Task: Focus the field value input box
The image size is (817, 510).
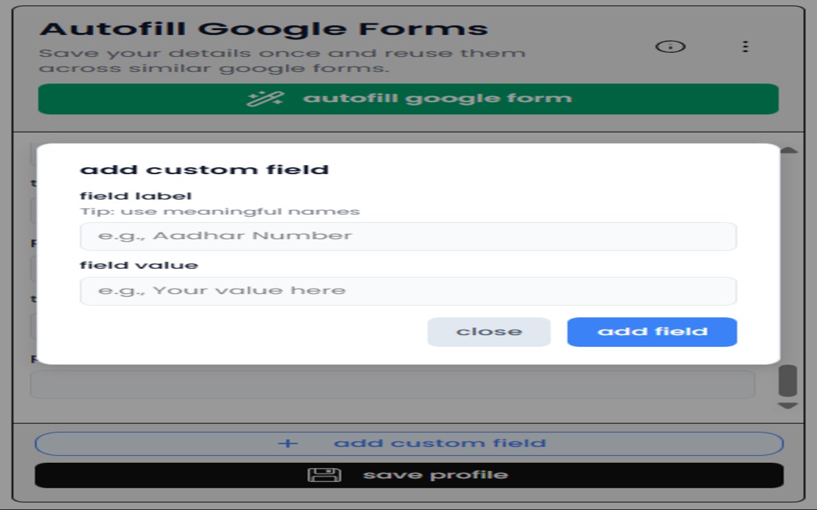Action: 408,291
